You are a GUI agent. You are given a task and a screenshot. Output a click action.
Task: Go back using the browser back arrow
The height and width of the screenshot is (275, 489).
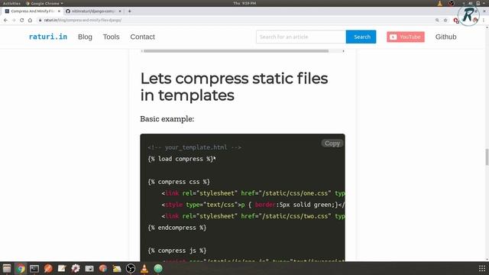tap(5, 21)
